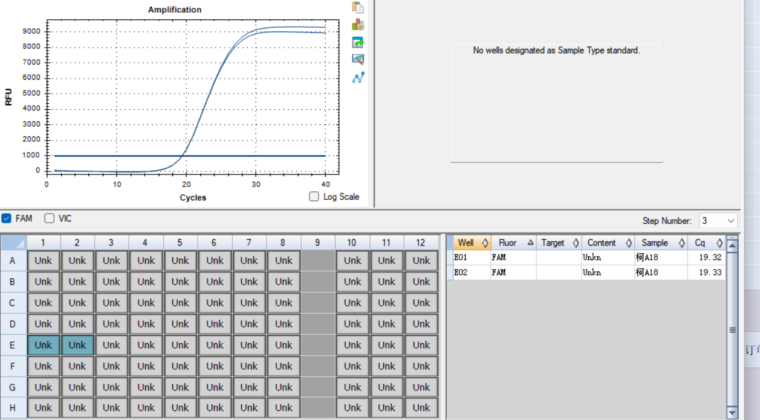Viewport: 760px width, 420px height.
Task: Click the Cq value 19.32
Action: (x=710, y=258)
